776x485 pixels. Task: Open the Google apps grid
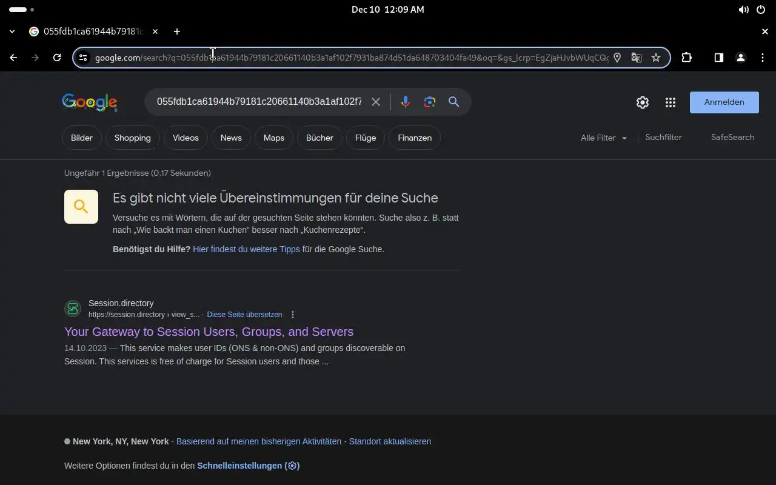(x=670, y=102)
